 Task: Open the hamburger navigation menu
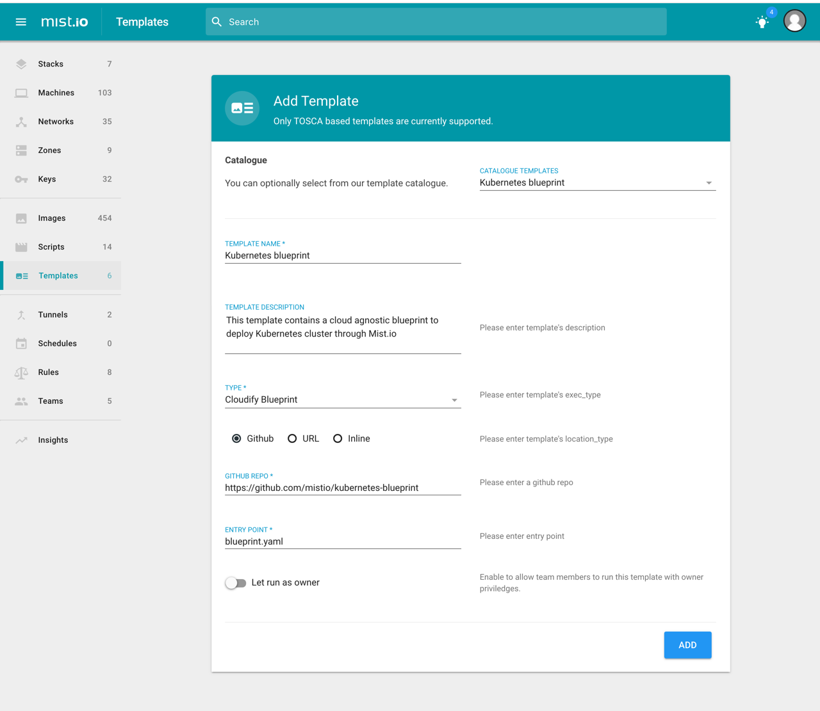(x=20, y=21)
